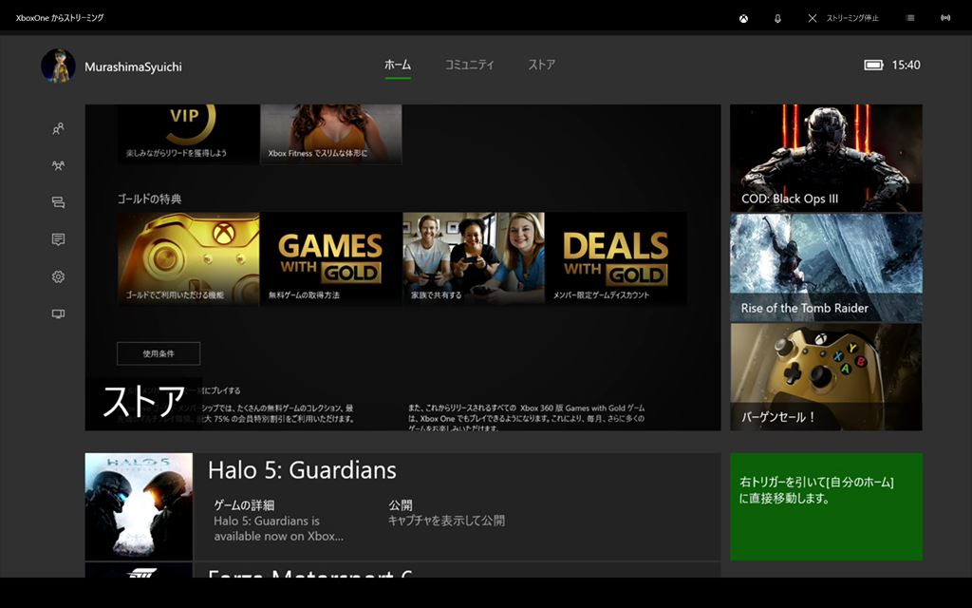This screenshot has height=608, width=972.
Task: Open 公開 capture sharing for Halo 5
Action: coord(446,513)
